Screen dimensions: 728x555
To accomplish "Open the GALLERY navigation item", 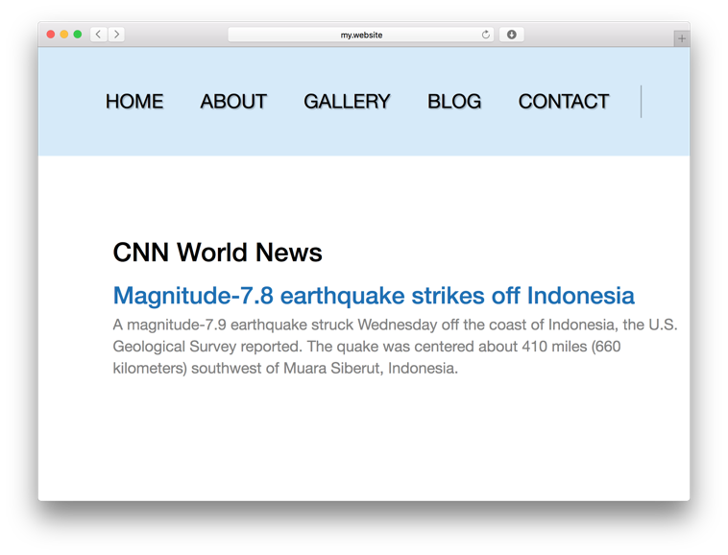I will pos(347,102).
